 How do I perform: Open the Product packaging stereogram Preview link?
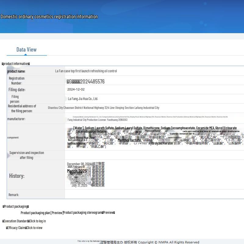click(x=108, y=213)
